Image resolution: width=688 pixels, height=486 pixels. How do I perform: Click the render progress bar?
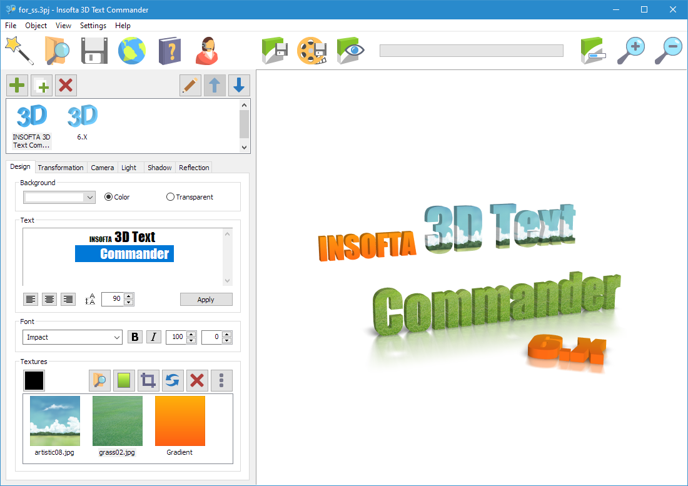tap(471, 51)
